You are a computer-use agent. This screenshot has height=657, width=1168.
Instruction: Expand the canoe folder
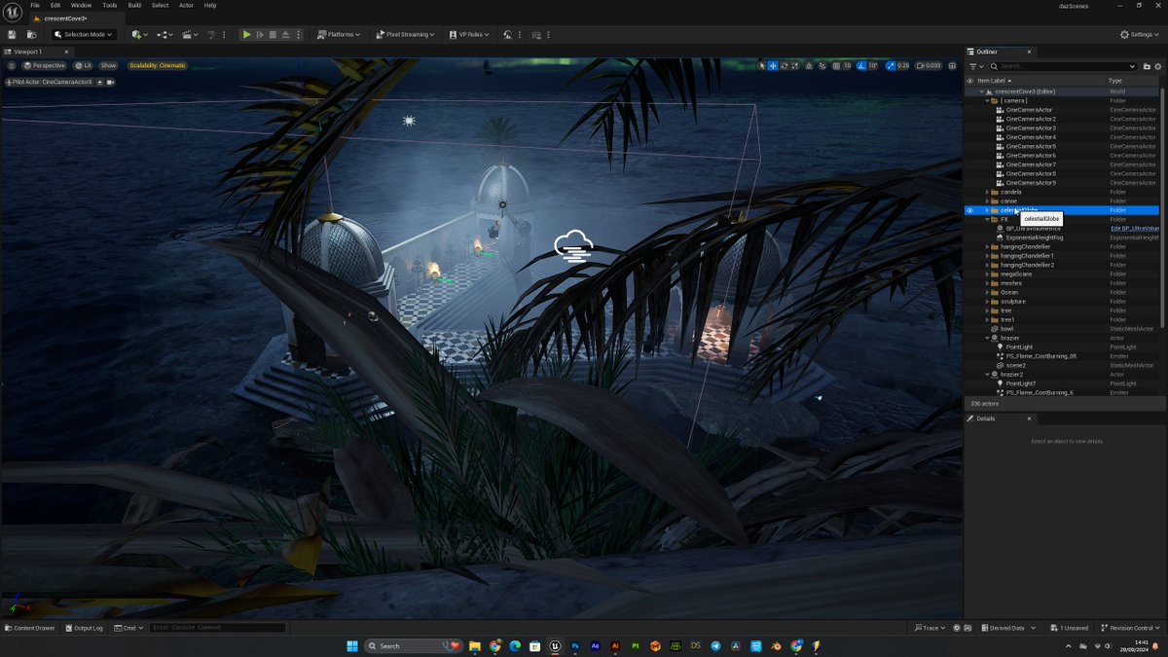coord(986,201)
